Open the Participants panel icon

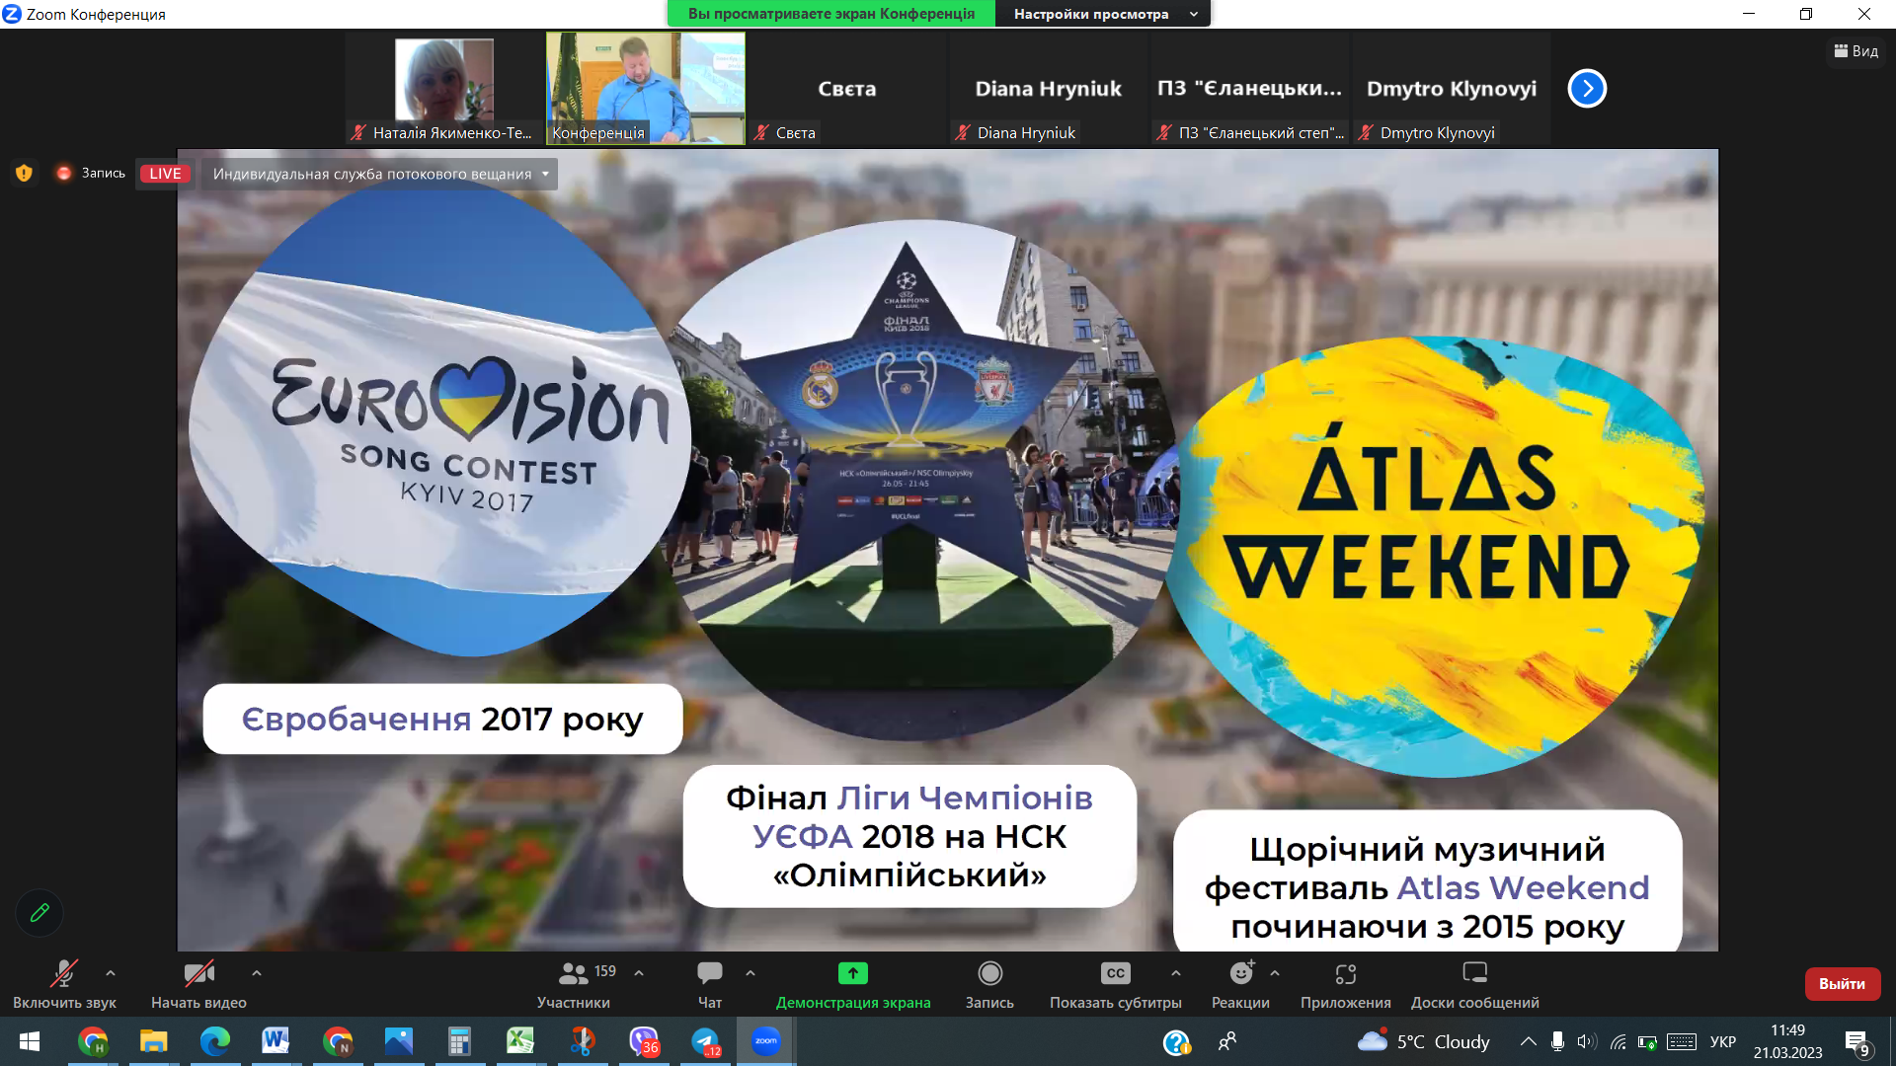click(x=573, y=973)
